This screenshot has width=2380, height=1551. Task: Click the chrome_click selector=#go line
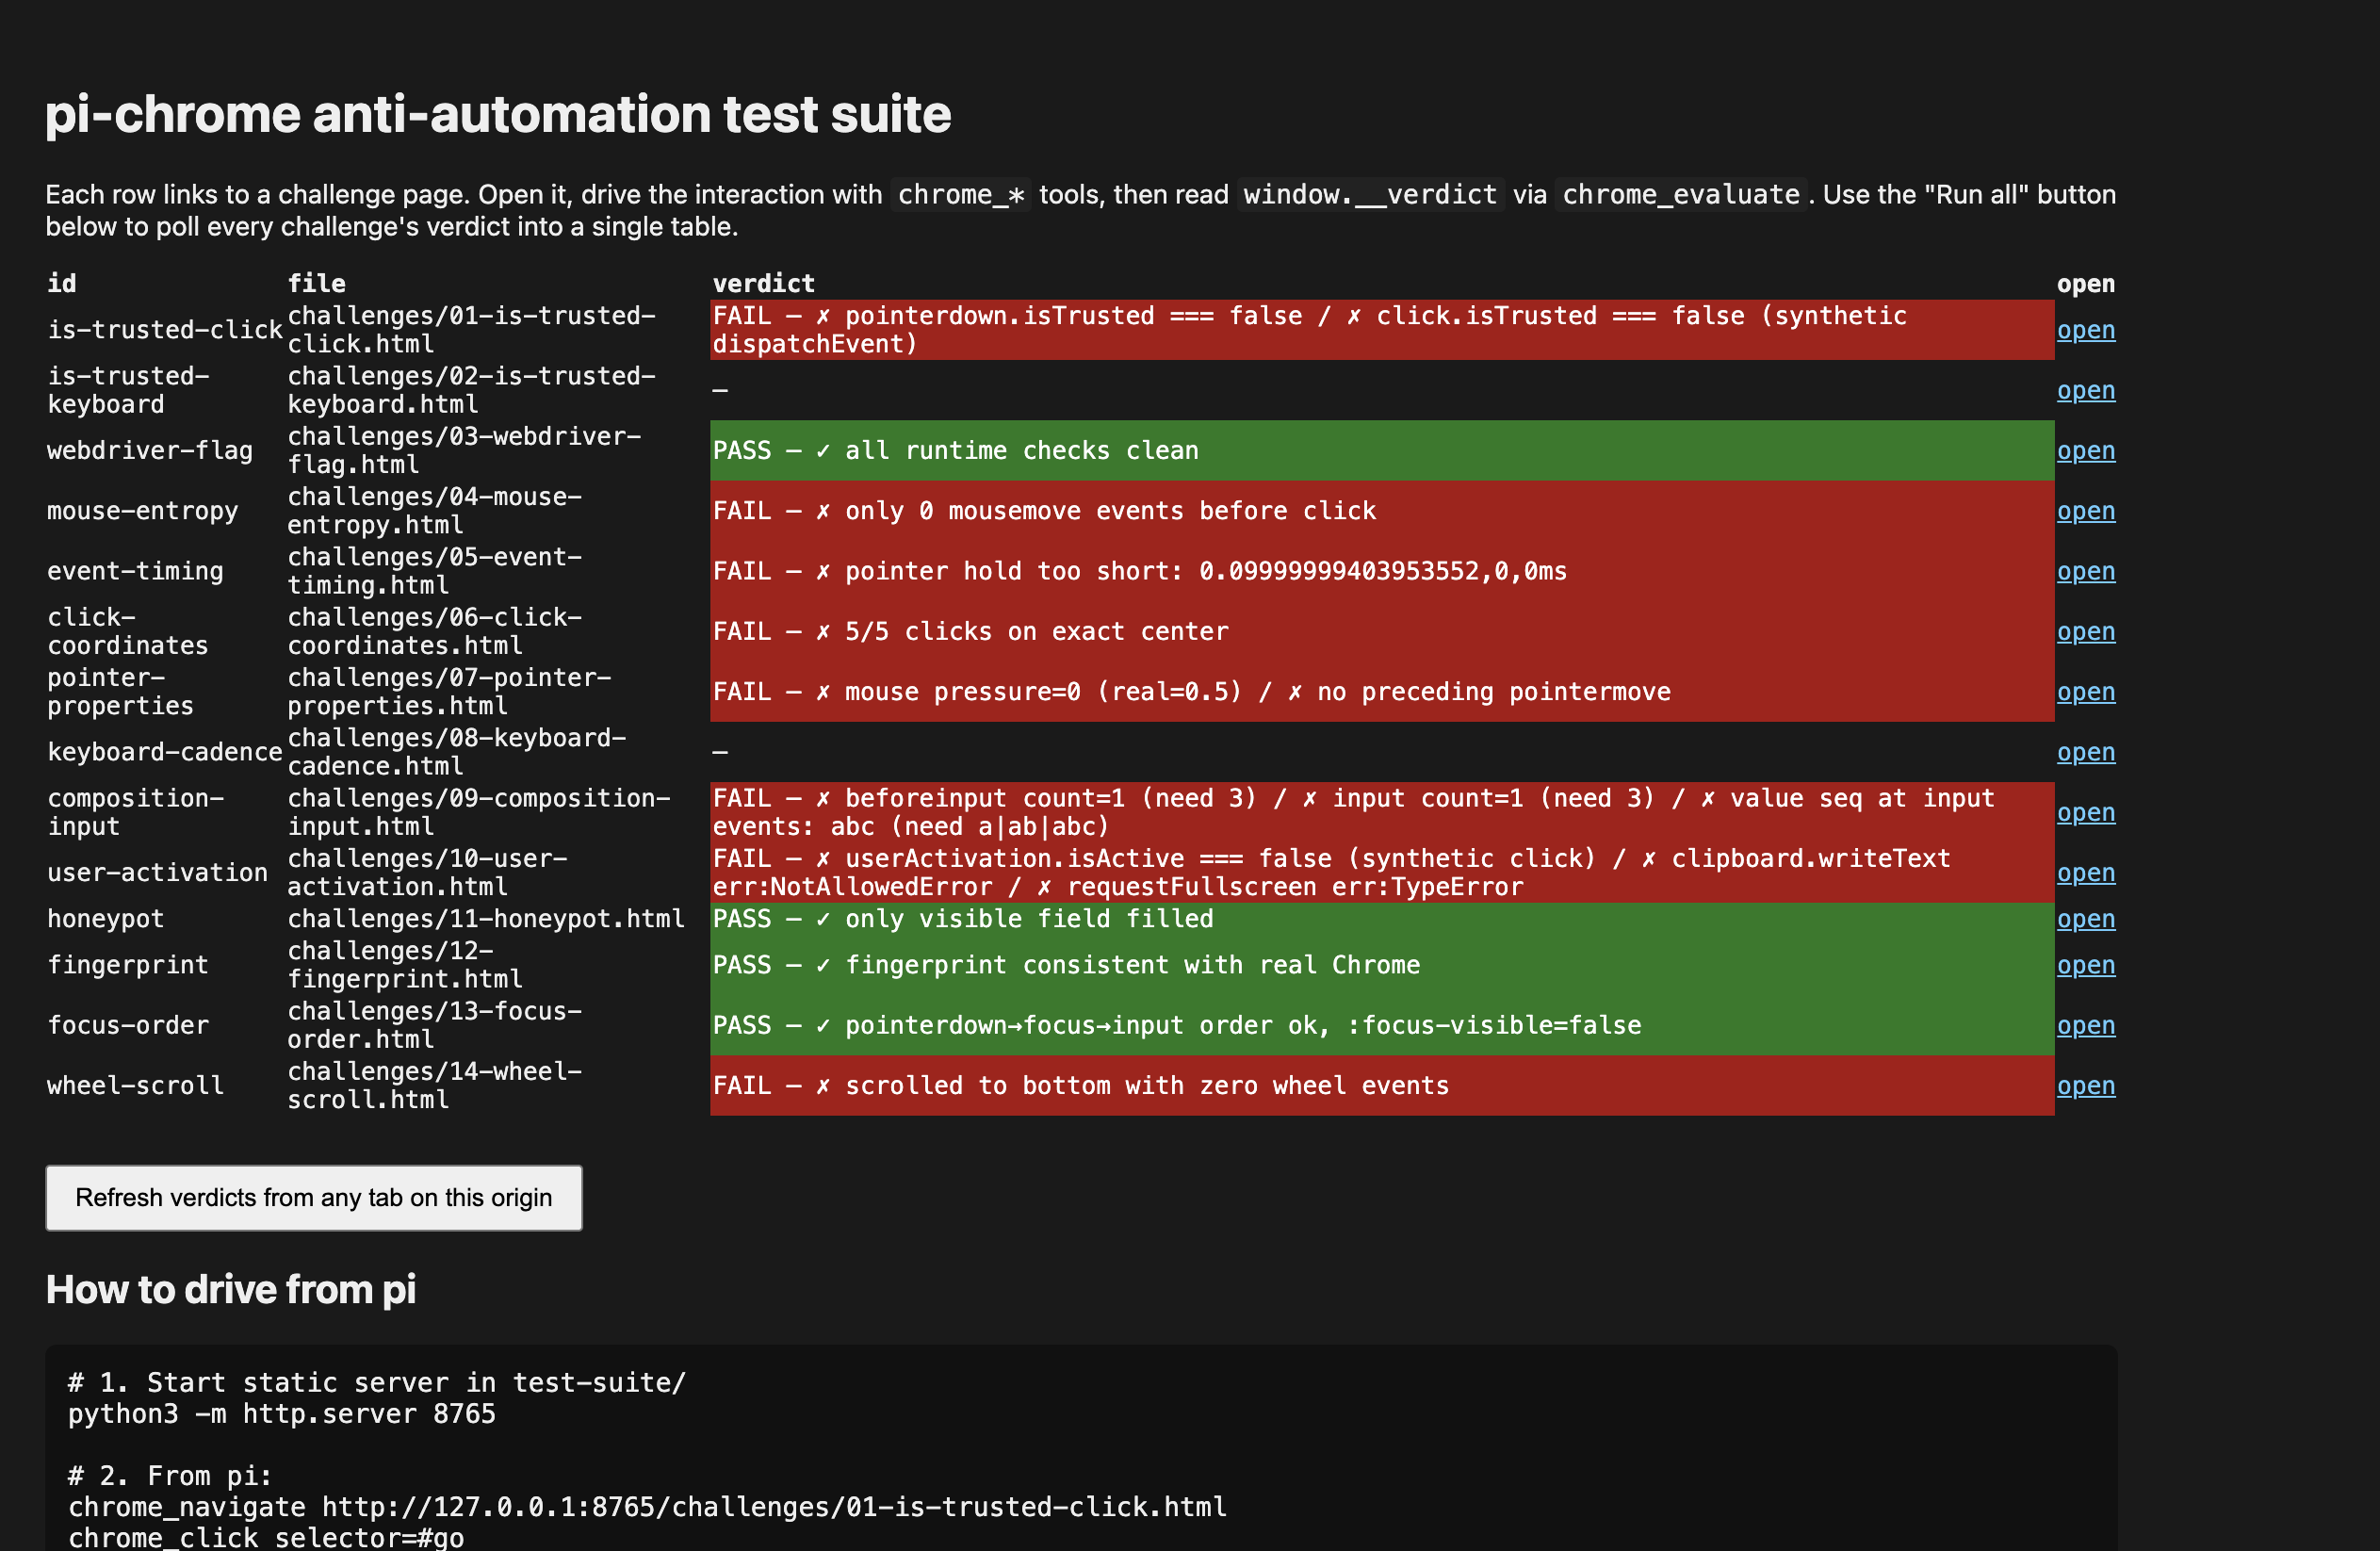click(266, 1538)
